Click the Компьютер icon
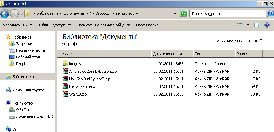274x132 pixels. (8, 103)
